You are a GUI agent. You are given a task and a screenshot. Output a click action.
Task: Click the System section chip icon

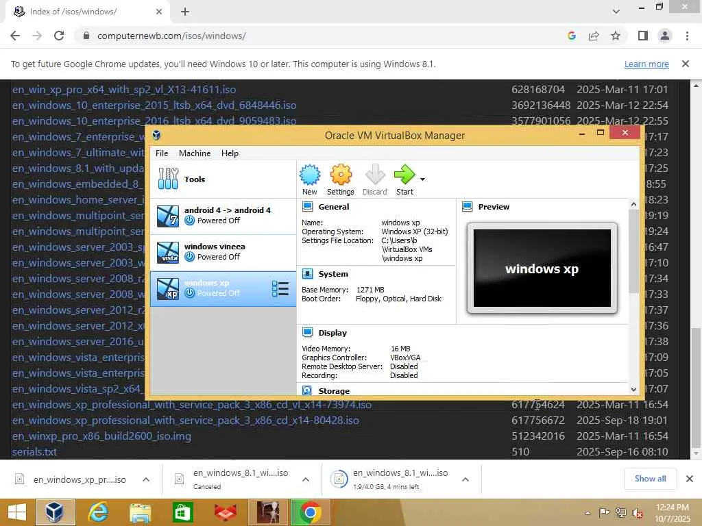pos(308,274)
